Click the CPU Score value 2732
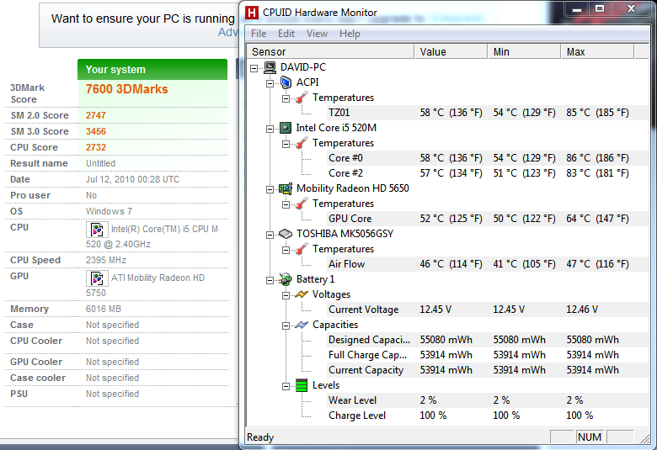This screenshot has width=657, height=450. 96,147
